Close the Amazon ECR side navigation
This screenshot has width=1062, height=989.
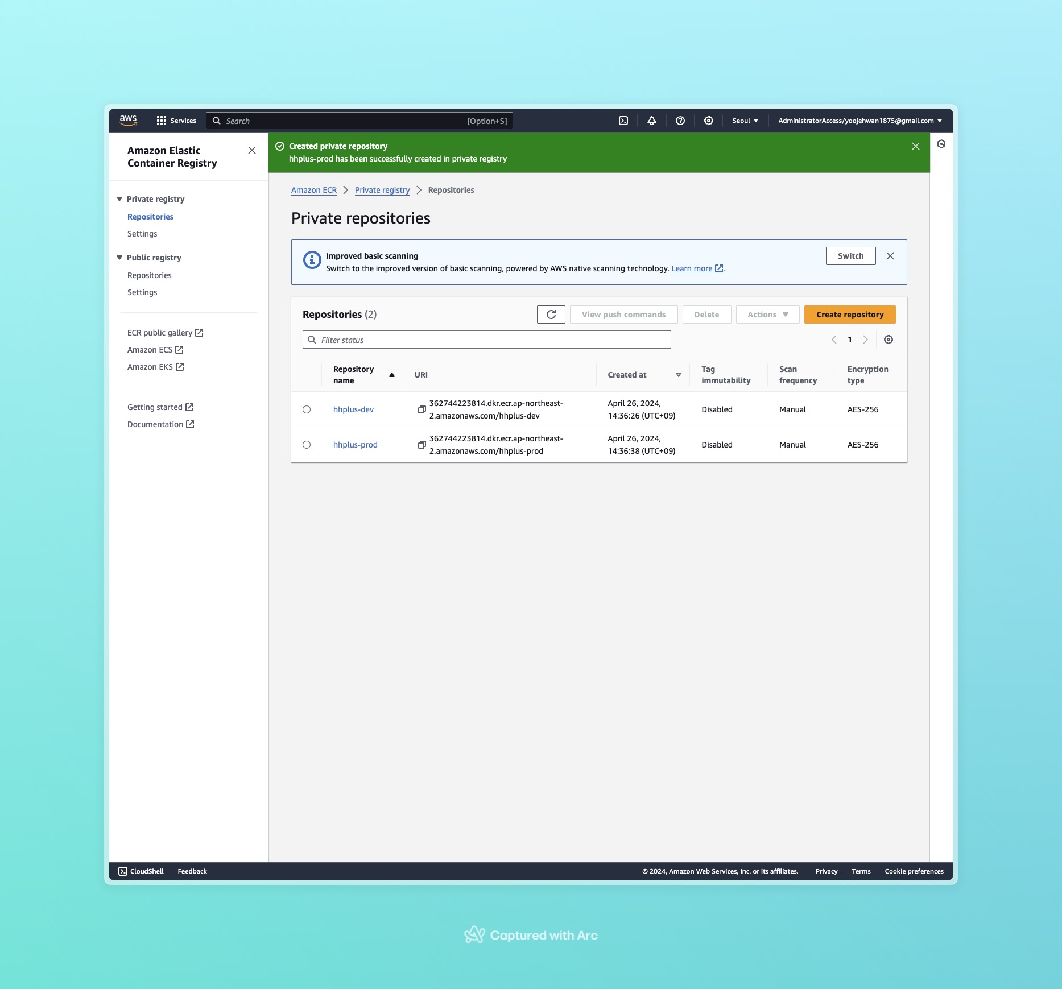(x=252, y=150)
